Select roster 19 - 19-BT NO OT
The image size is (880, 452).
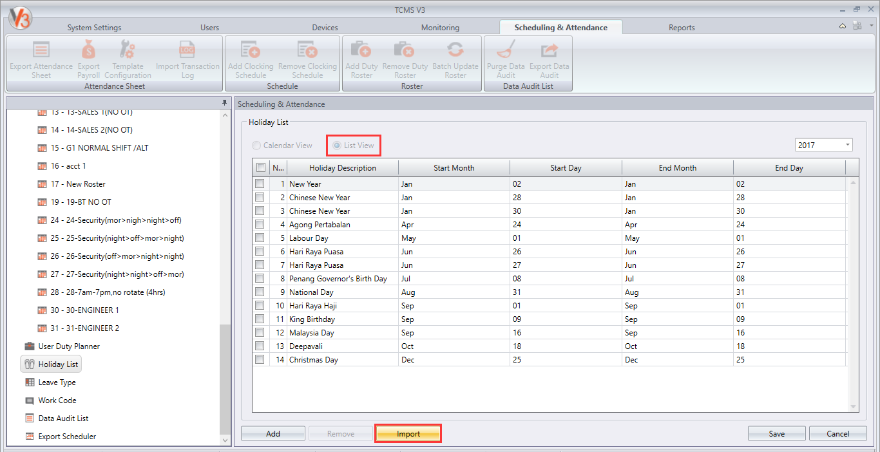[x=74, y=202]
